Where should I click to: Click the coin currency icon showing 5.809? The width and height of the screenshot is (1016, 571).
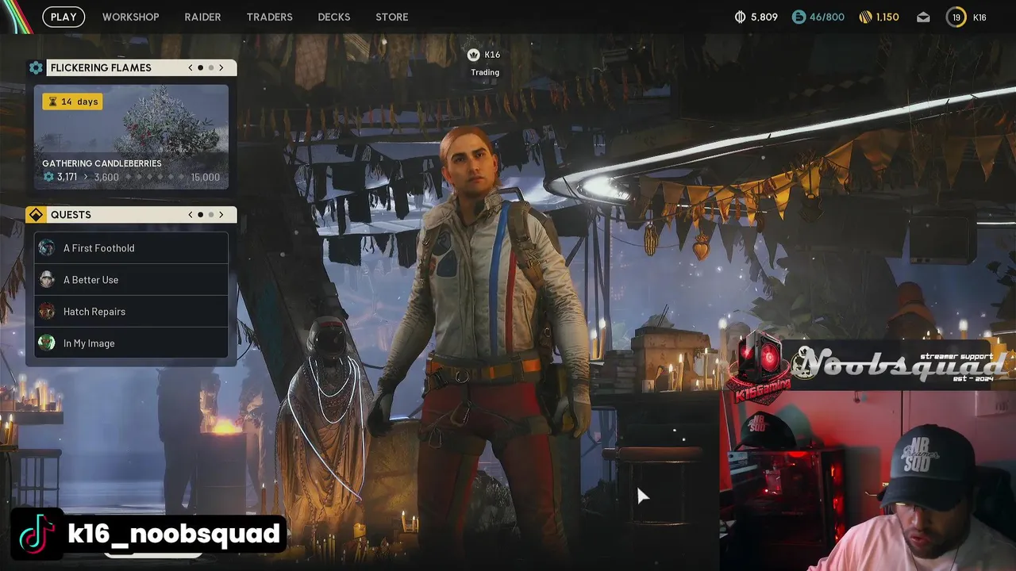(x=741, y=17)
